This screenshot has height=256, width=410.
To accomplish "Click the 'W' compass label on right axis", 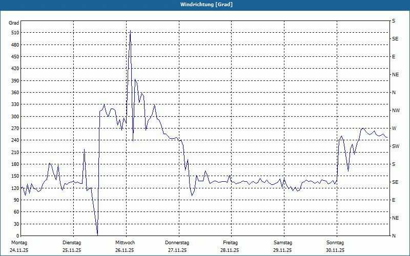I will point(394,128).
